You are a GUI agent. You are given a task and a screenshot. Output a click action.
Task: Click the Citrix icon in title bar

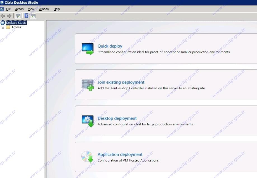tap(2, 3)
